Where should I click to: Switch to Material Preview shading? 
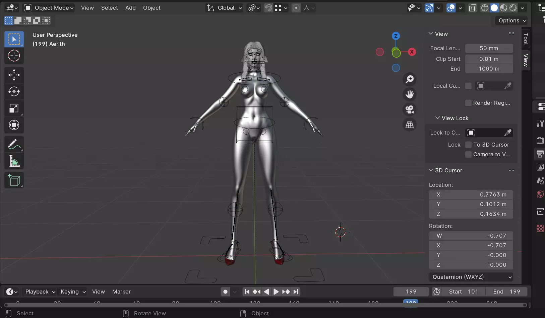[x=503, y=8]
